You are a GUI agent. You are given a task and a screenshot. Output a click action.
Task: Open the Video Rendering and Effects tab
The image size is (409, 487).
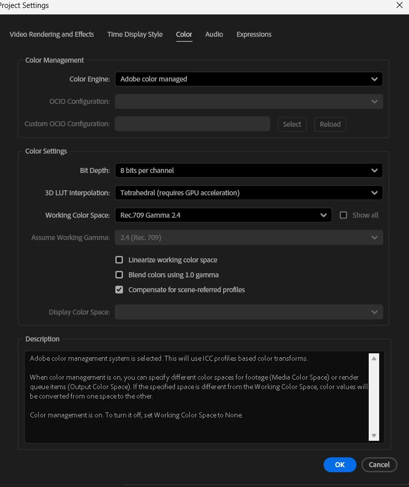(52, 34)
